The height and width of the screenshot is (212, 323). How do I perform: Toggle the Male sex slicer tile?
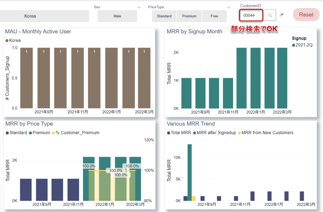(x=117, y=16)
